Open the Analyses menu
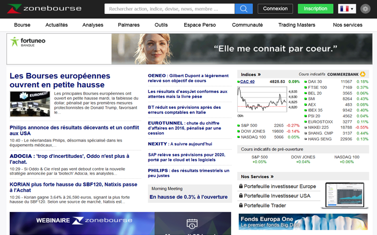The height and width of the screenshot is (235, 377). point(92,25)
